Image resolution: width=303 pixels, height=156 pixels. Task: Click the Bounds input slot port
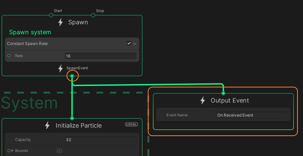[x=9, y=151]
